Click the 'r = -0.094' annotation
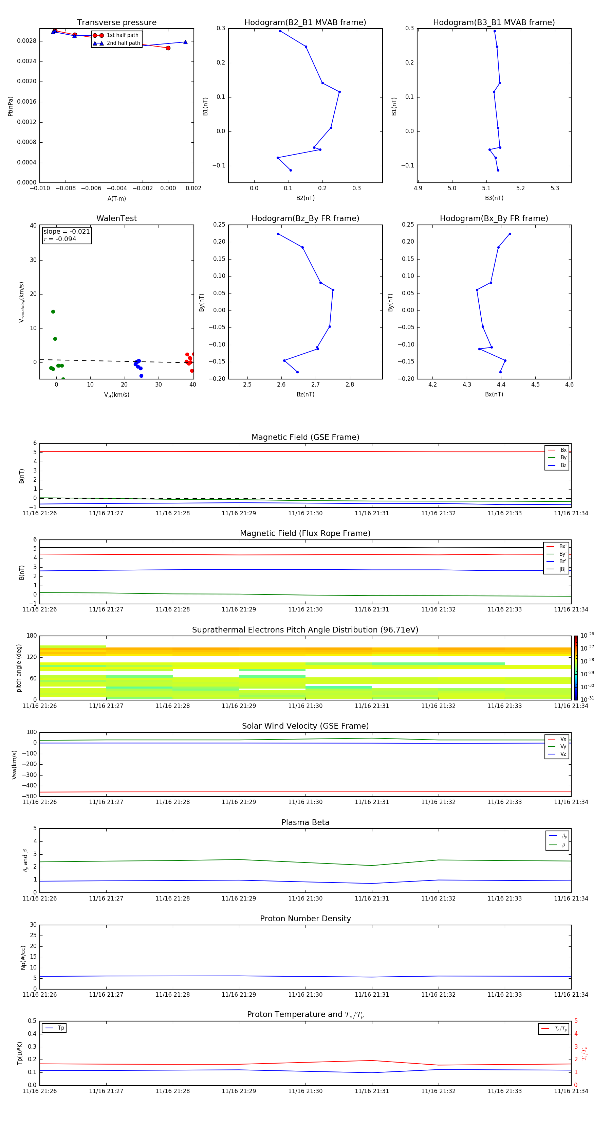611x1121 pixels. [60, 239]
